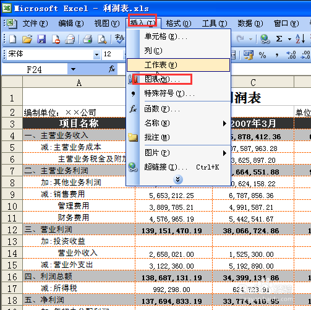
Task: Open the 编辑(E) menu
Action: tap(71, 24)
